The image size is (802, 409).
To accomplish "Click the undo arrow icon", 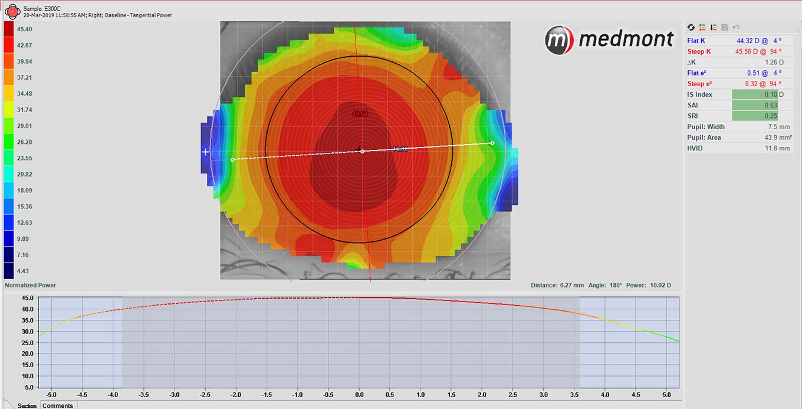I will point(736,27).
